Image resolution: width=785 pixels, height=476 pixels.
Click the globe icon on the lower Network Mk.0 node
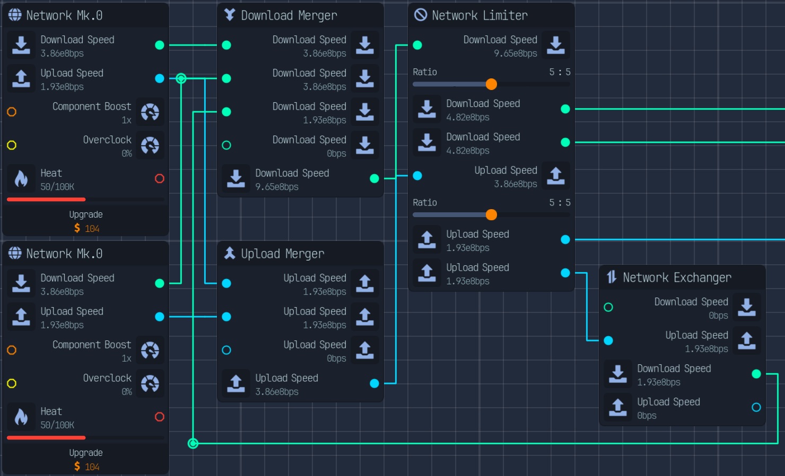[x=15, y=254]
